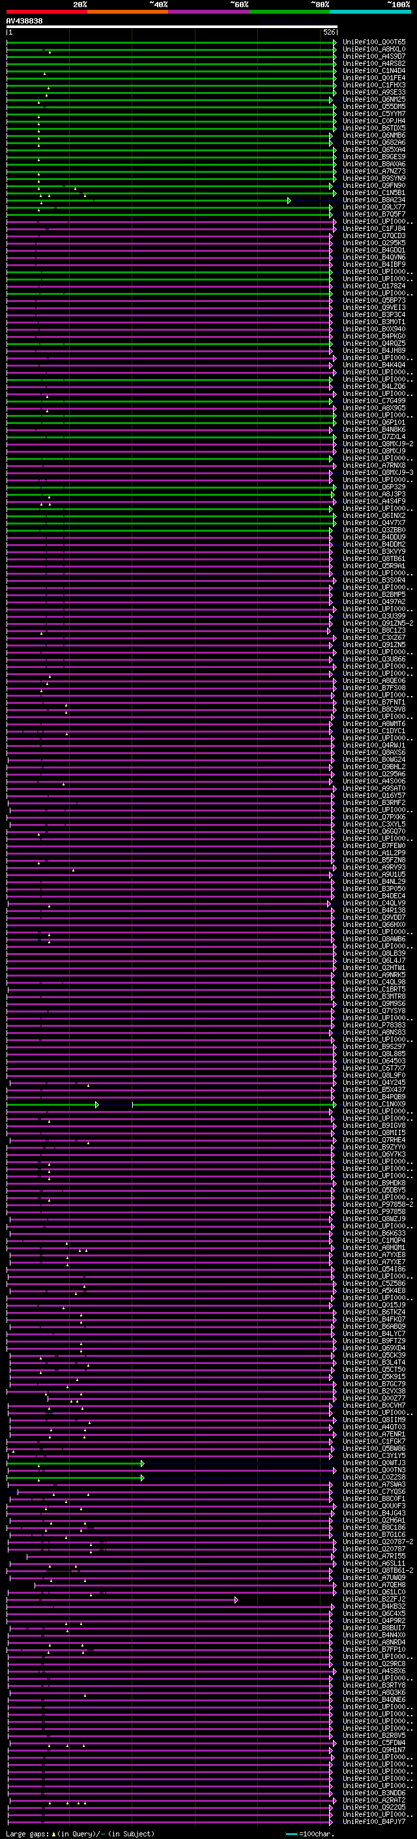Select label UniRef100_A7RI55
Image resolution: width=417 pixels, height=1839 pixels.
(x=374, y=1557)
